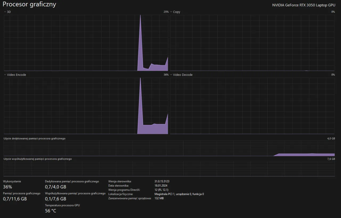Click the dedicated GPU memory usage graph

[169, 148]
